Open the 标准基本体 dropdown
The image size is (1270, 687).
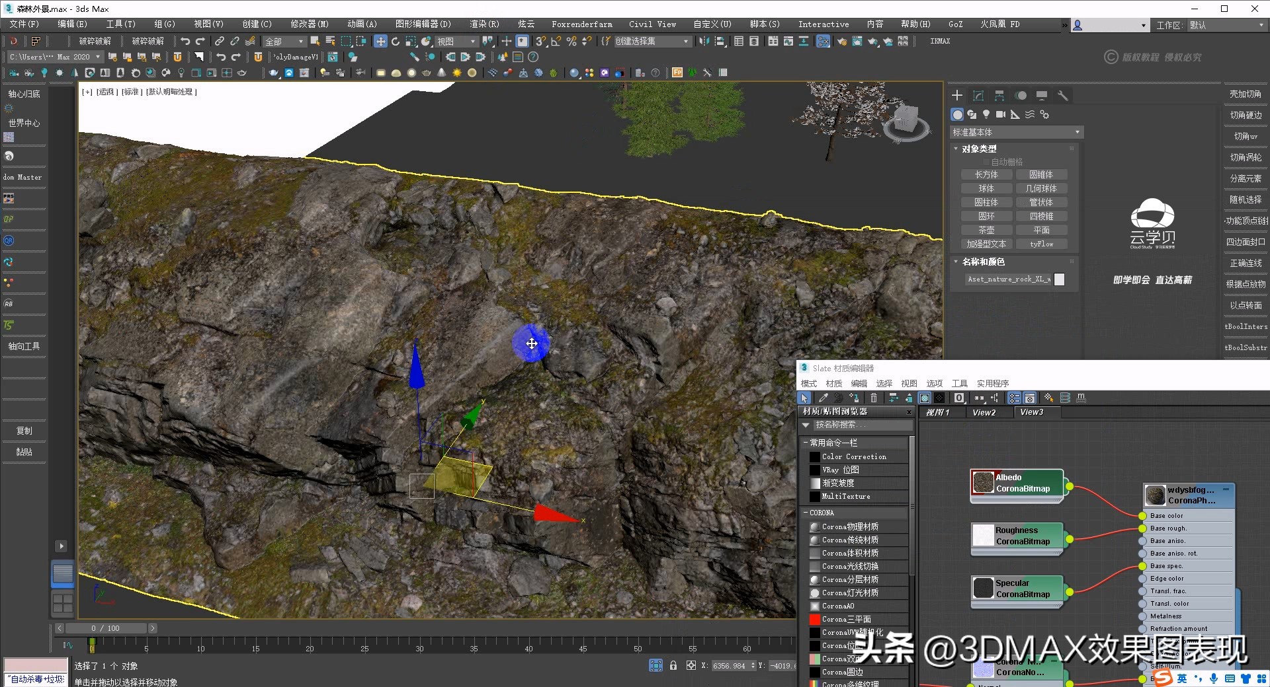[x=1015, y=132]
